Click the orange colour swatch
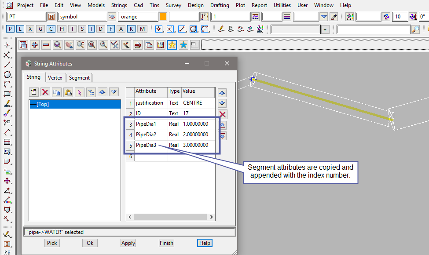 coord(163,17)
